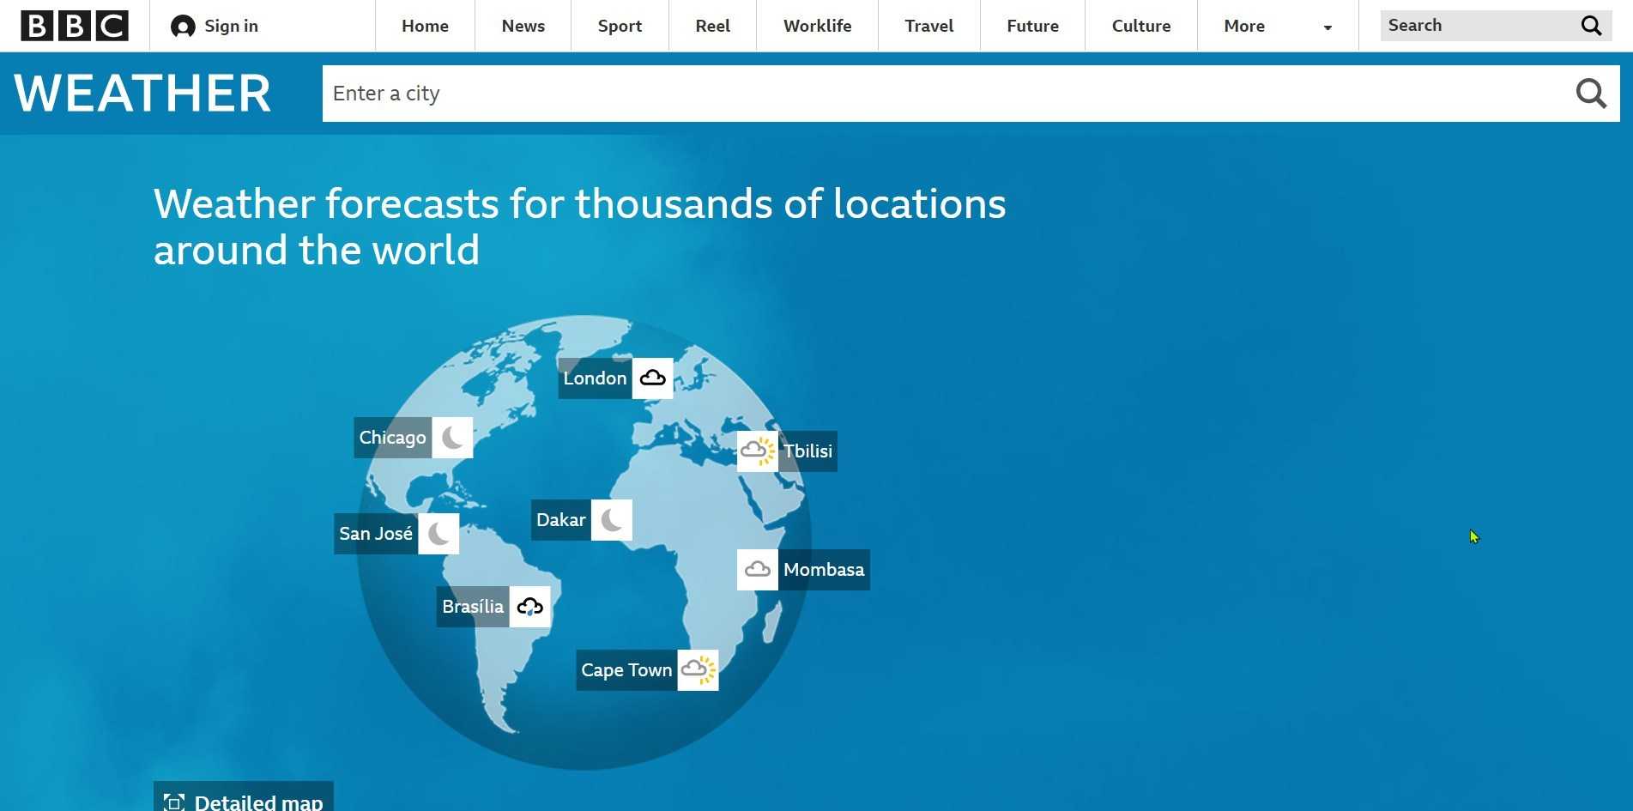Open the News tab

[x=523, y=26]
